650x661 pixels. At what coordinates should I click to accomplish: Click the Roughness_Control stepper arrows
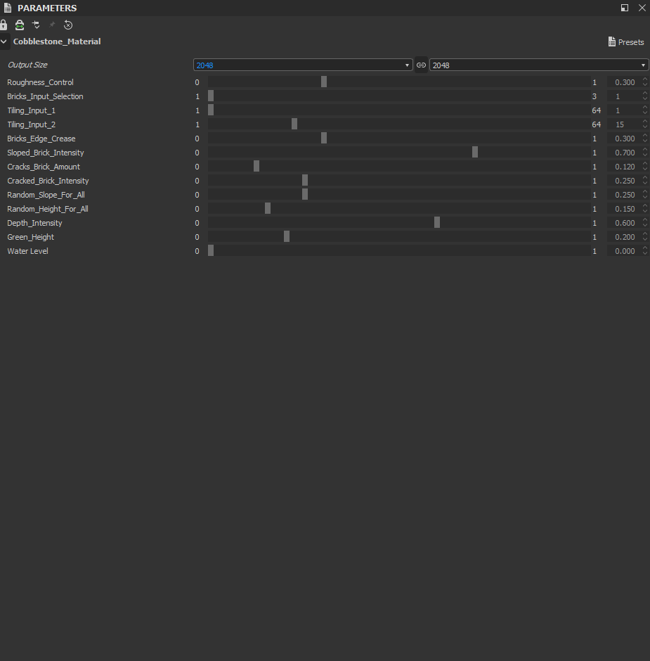tap(645, 82)
